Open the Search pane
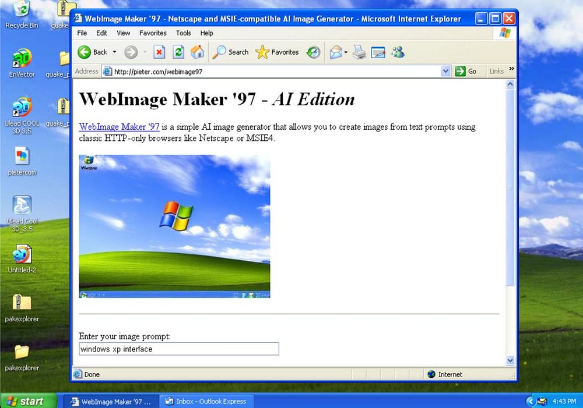 pos(230,52)
